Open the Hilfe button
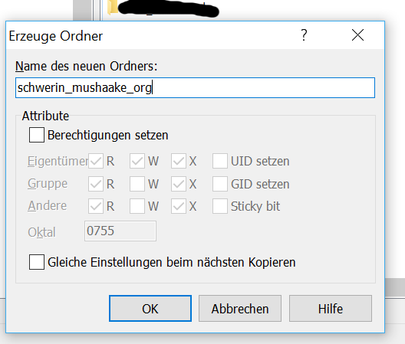The width and height of the screenshot is (405, 344). pyautogui.click(x=331, y=309)
